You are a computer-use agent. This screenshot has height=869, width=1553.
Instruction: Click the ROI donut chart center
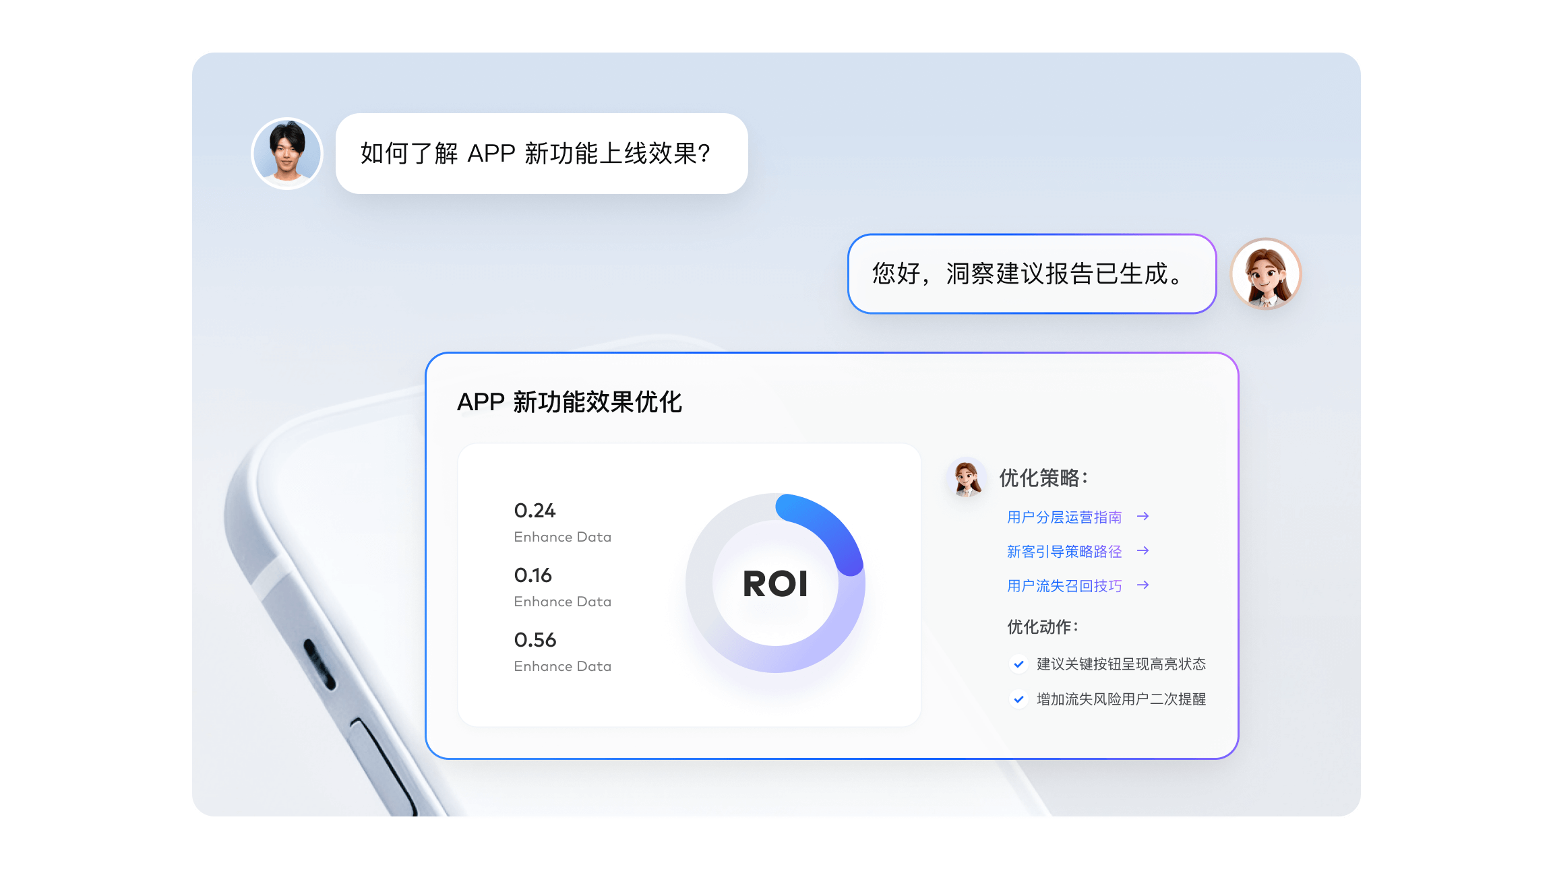[x=775, y=583]
